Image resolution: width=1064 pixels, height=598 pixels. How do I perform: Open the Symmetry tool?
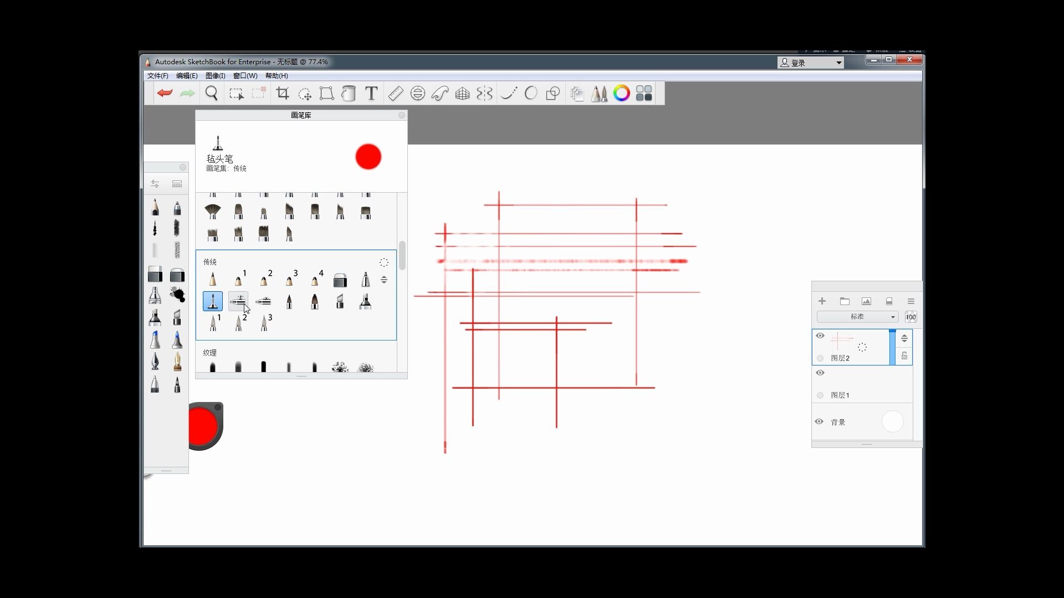pos(484,93)
